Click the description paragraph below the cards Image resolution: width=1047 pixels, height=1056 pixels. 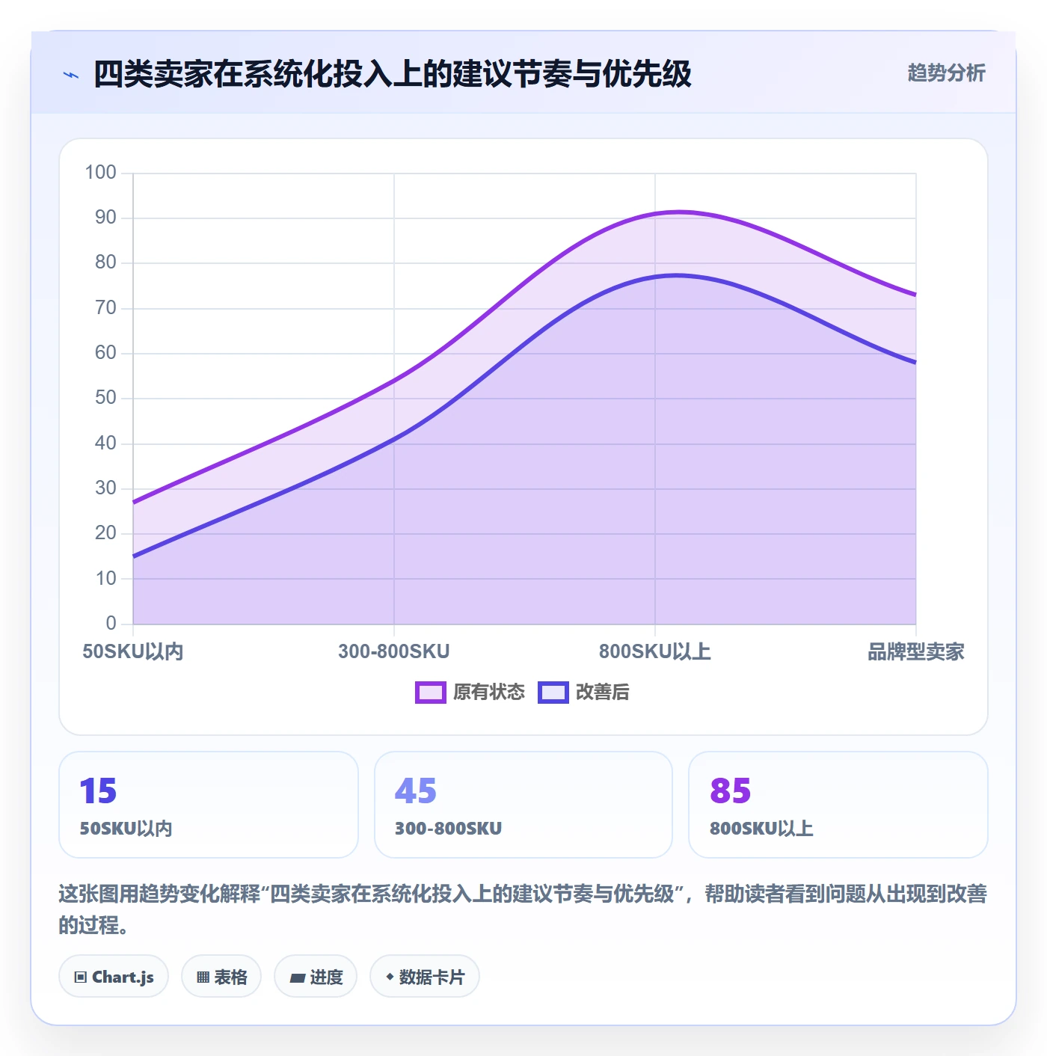[x=523, y=909]
